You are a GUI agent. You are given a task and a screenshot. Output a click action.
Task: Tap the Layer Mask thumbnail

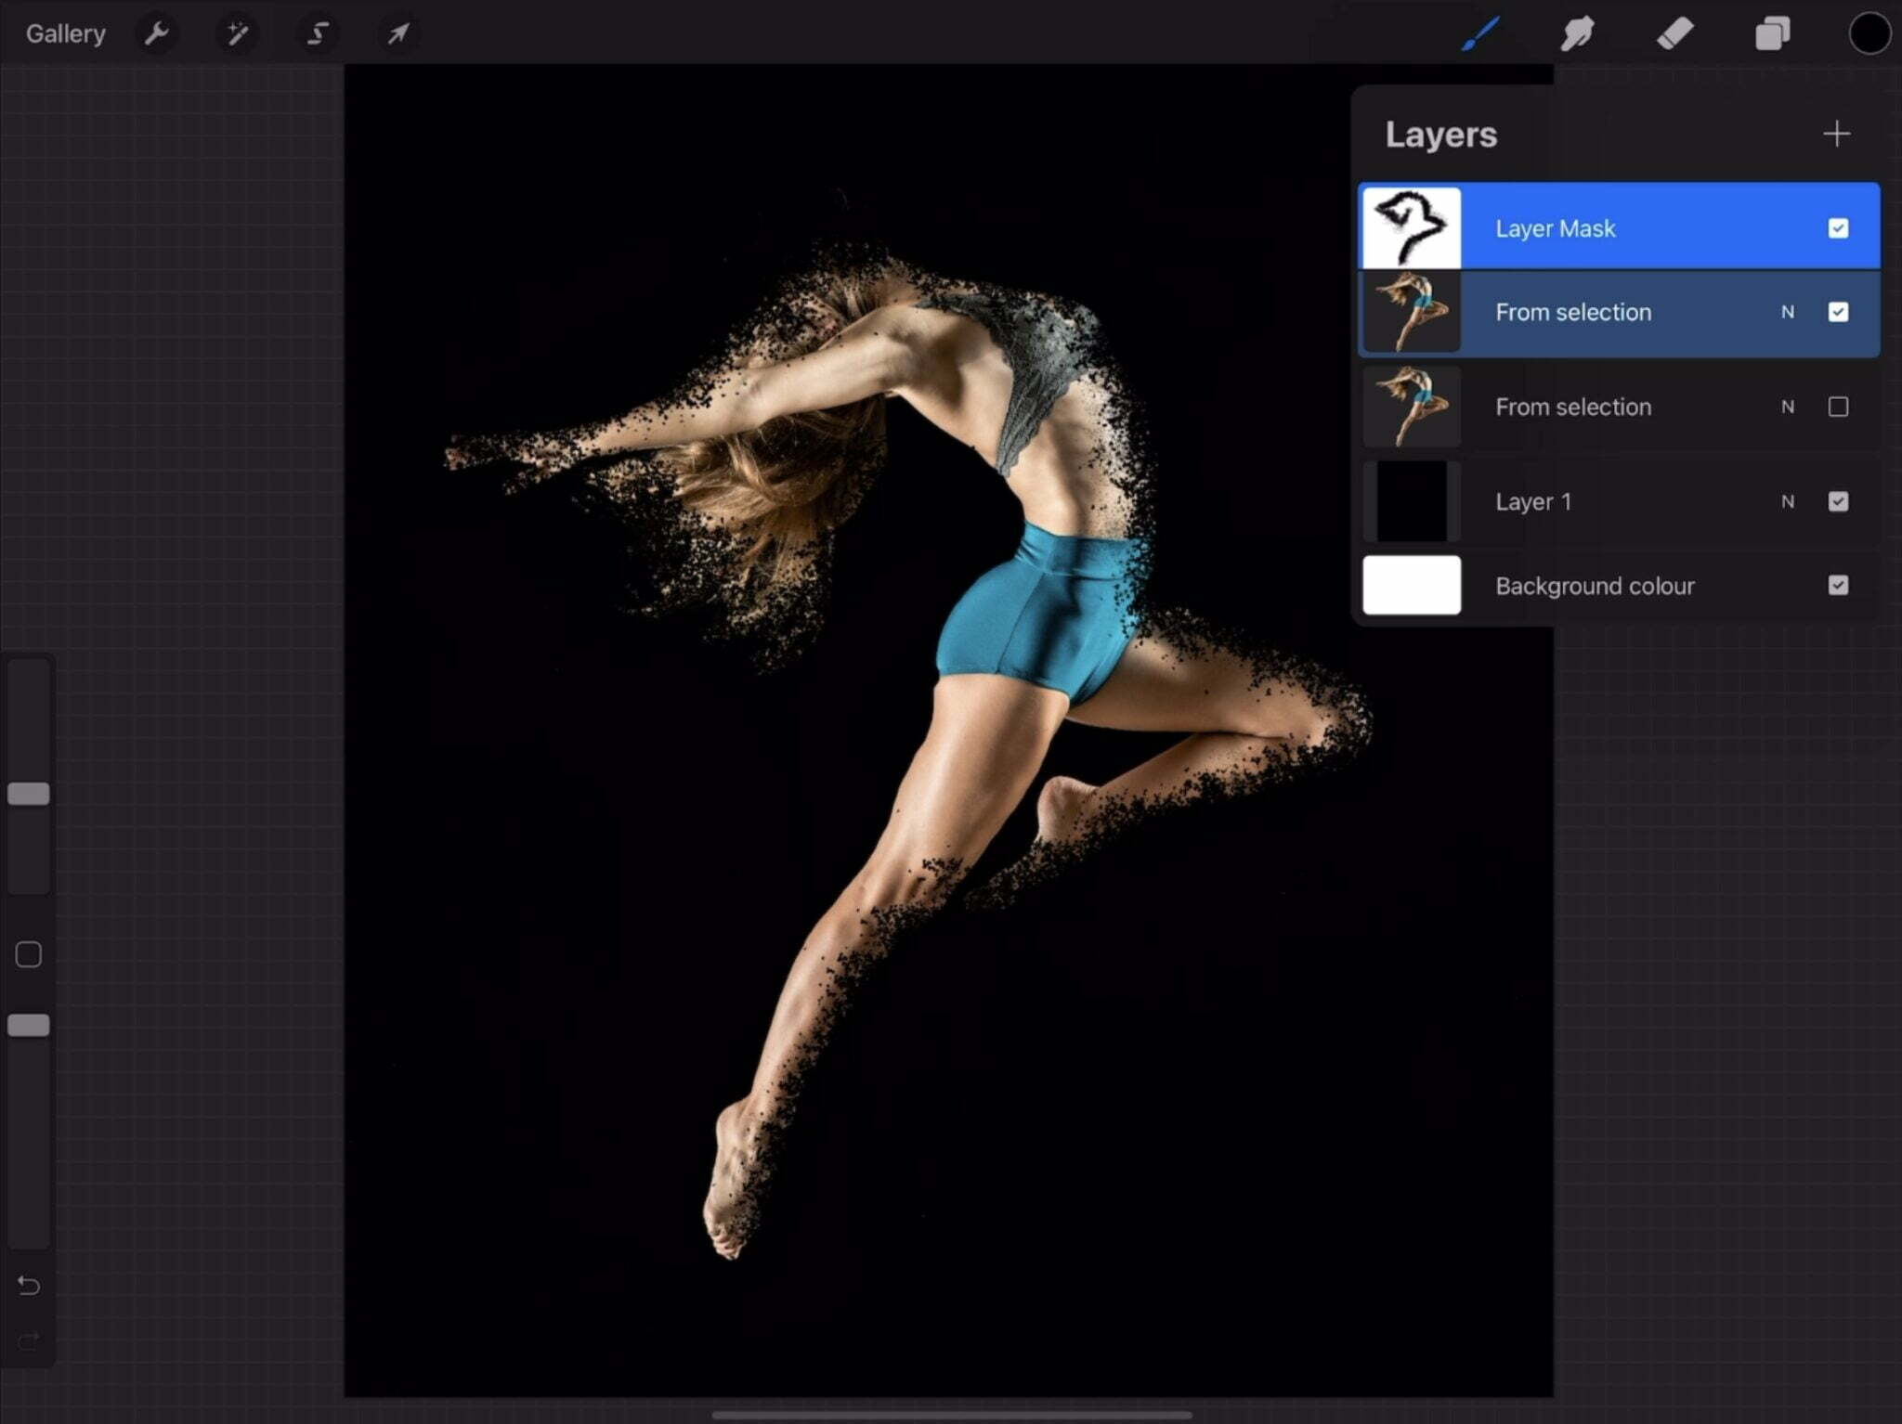(x=1410, y=226)
